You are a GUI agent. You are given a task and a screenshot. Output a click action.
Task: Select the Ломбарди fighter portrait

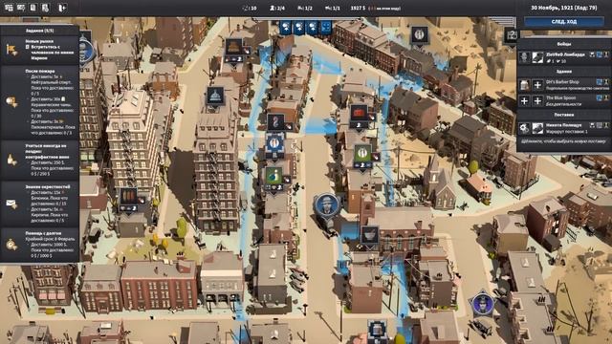(524, 57)
